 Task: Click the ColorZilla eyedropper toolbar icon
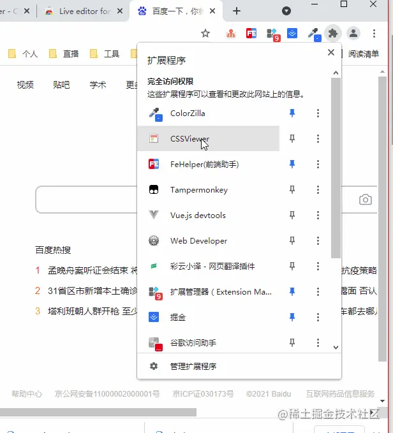coord(313,33)
